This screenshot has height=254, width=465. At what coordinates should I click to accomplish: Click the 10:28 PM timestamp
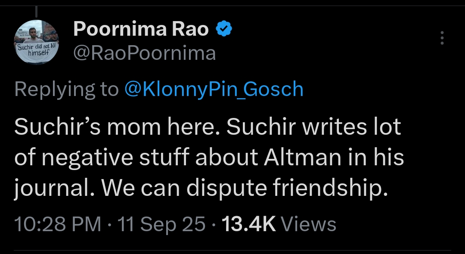click(x=58, y=224)
